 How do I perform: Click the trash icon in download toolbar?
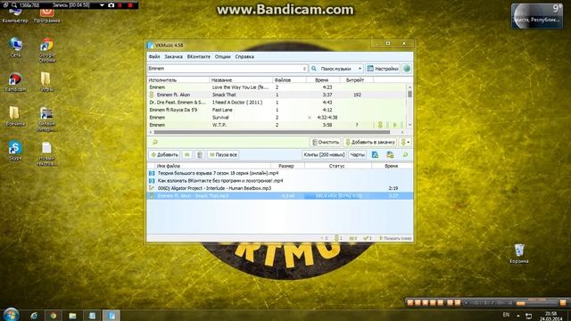coord(200,154)
